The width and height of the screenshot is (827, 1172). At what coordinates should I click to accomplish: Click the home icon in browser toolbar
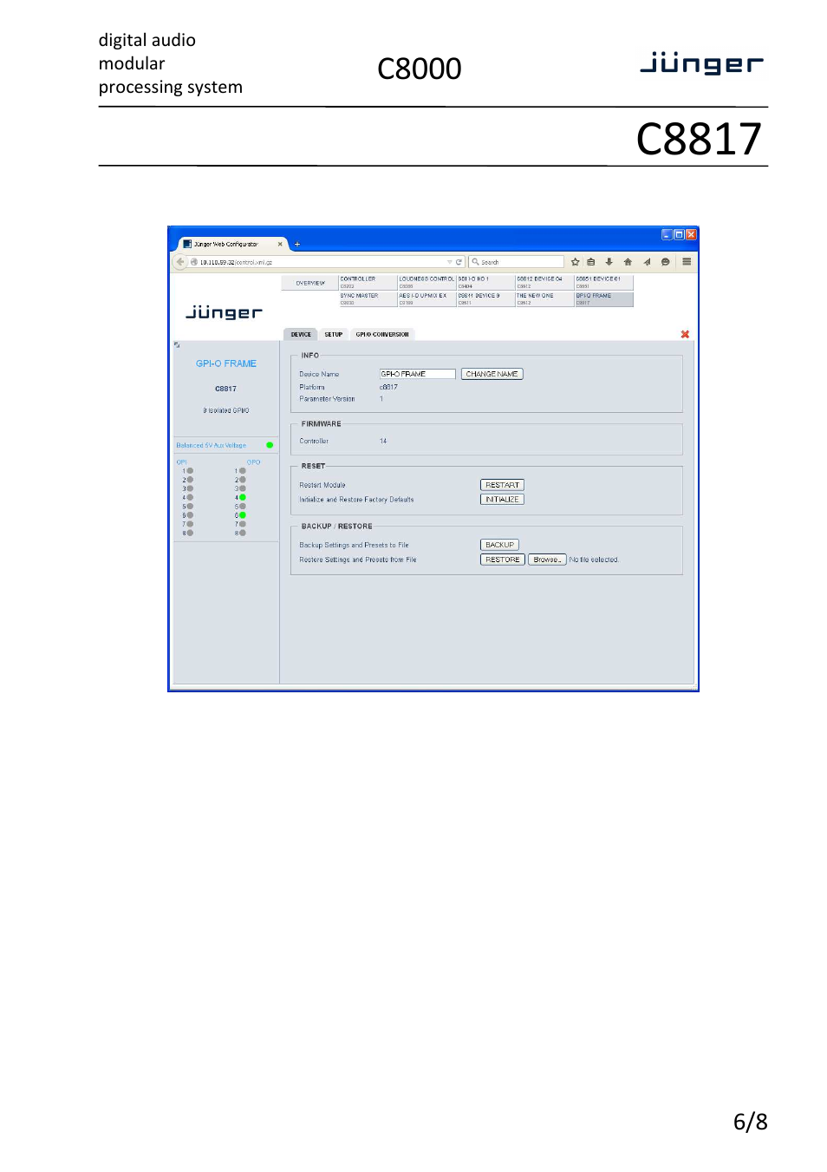628,262
